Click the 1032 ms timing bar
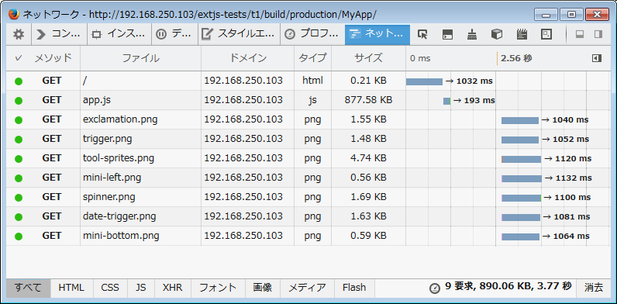Image resolution: width=617 pixels, height=304 pixels. (424, 81)
